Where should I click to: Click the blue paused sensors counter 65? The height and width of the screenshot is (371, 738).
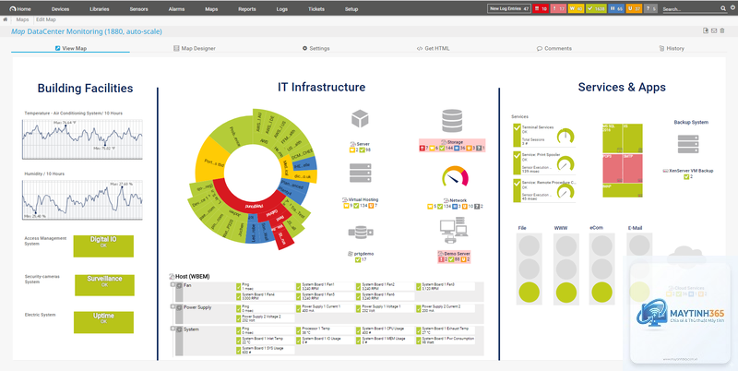[x=616, y=8]
